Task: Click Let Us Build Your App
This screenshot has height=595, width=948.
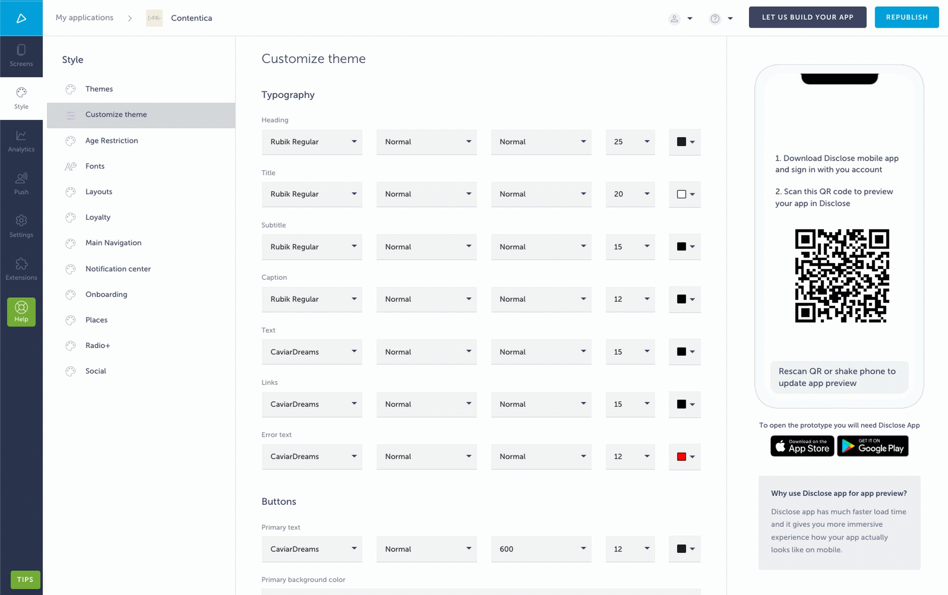Action: pos(807,17)
